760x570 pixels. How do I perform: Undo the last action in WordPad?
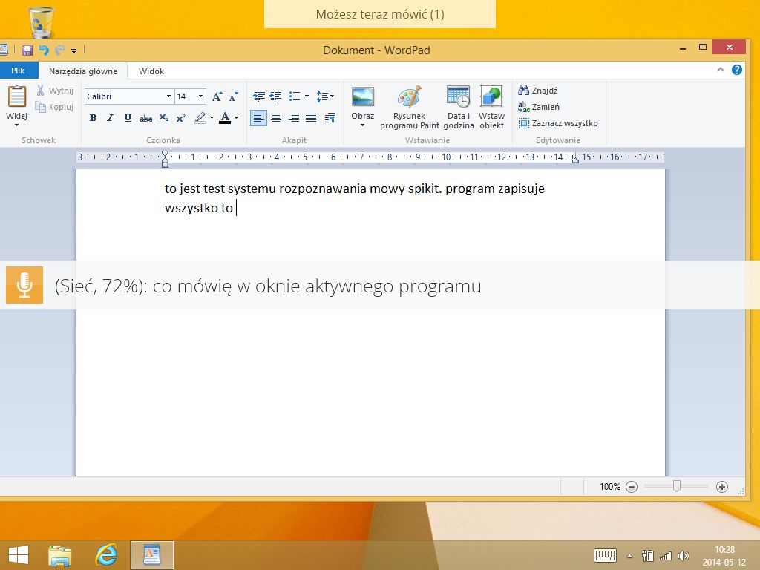(x=44, y=50)
